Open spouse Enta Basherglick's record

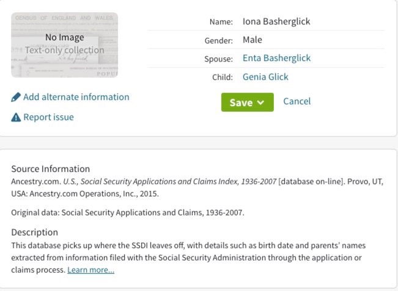click(276, 59)
